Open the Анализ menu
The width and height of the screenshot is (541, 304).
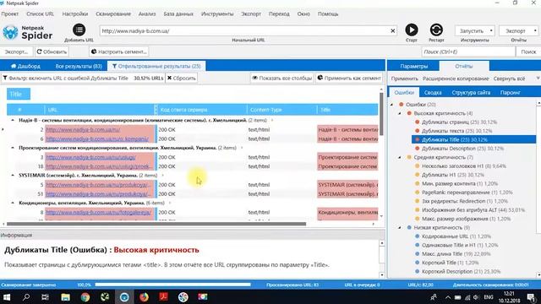147,14
